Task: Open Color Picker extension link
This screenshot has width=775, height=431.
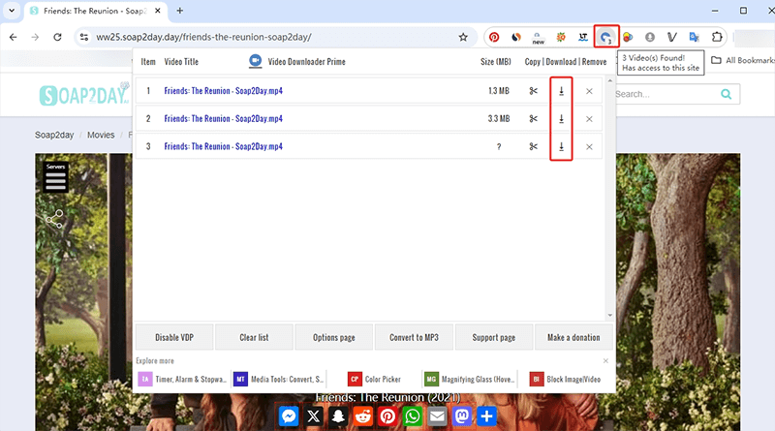Action: point(374,379)
